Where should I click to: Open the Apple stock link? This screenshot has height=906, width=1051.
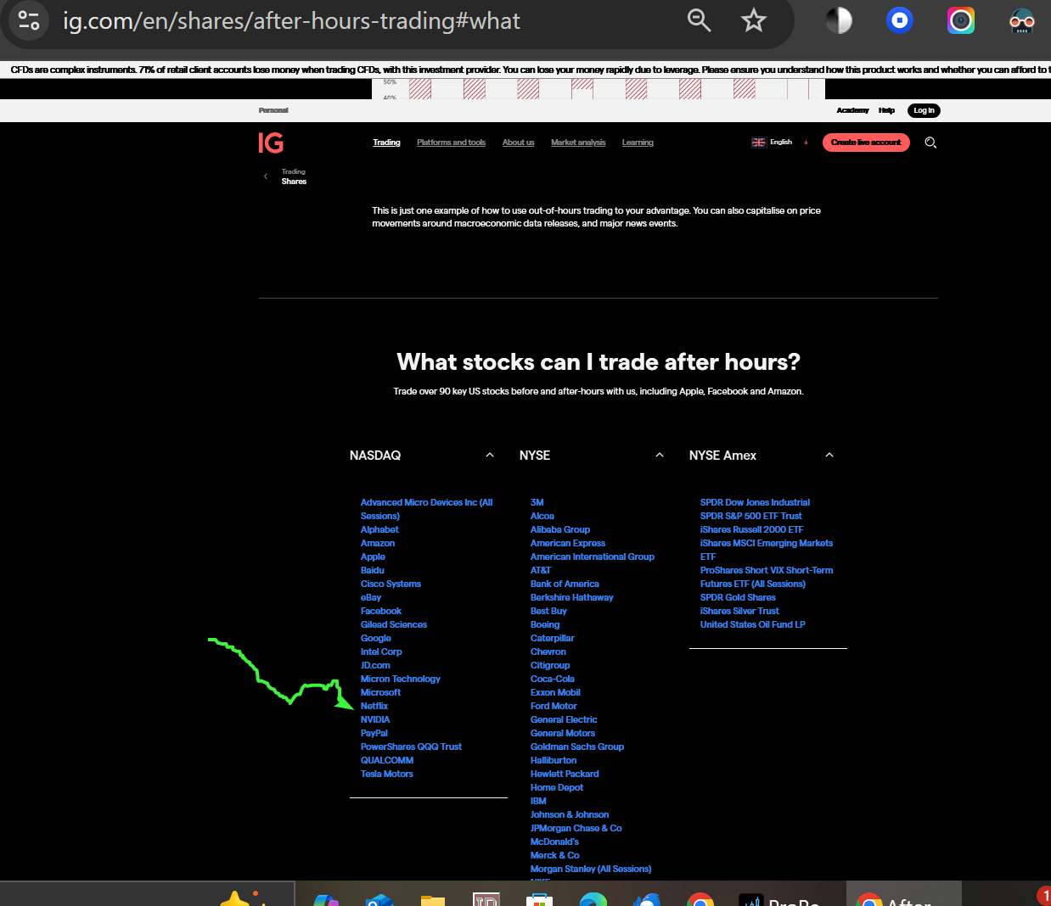click(373, 556)
